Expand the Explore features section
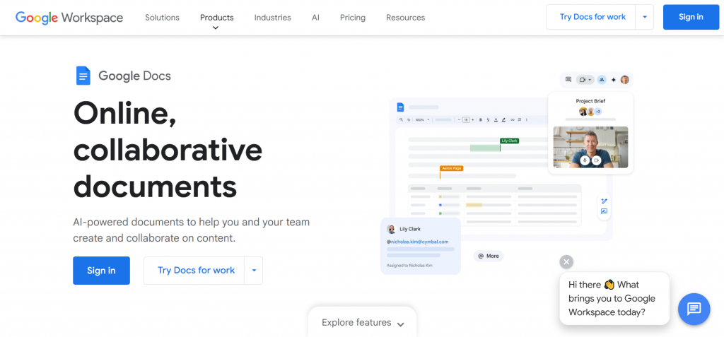 coord(363,322)
